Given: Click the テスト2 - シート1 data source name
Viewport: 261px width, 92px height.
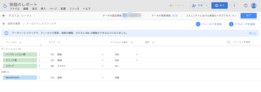Looking at the screenshot, I should (20, 16).
